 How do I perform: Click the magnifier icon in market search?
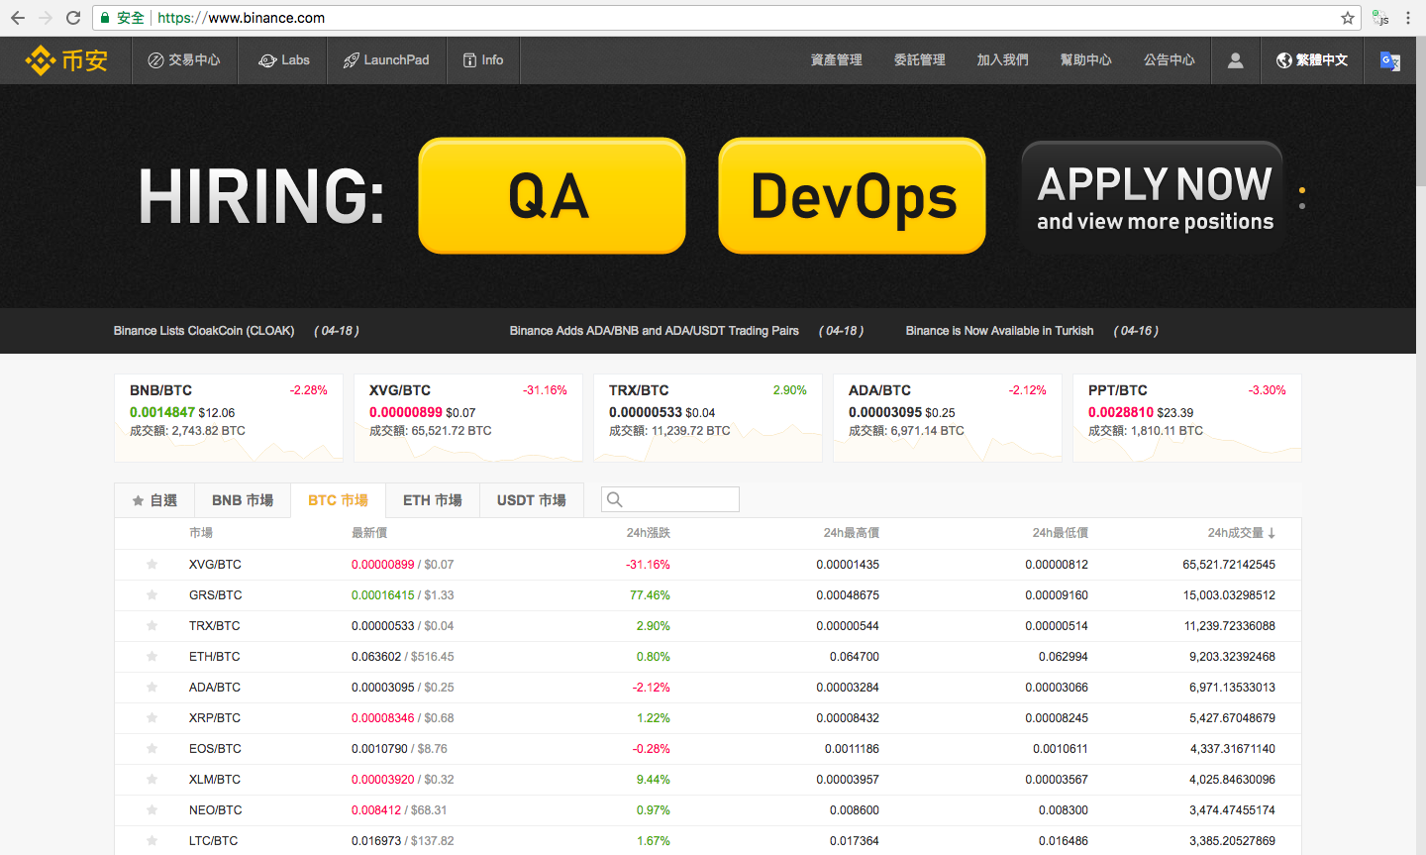615,500
